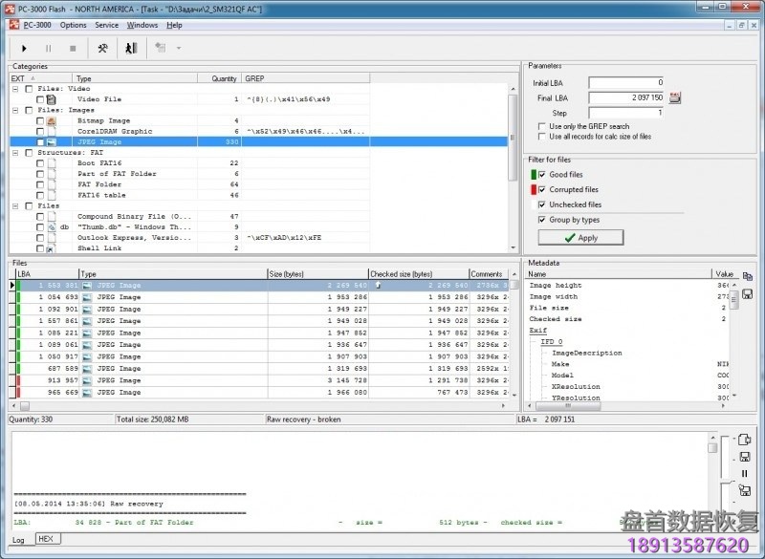This screenshot has width=765, height=559.
Task: Switch to the HEX tab
Action: pyautogui.click(x=45, y=539)
